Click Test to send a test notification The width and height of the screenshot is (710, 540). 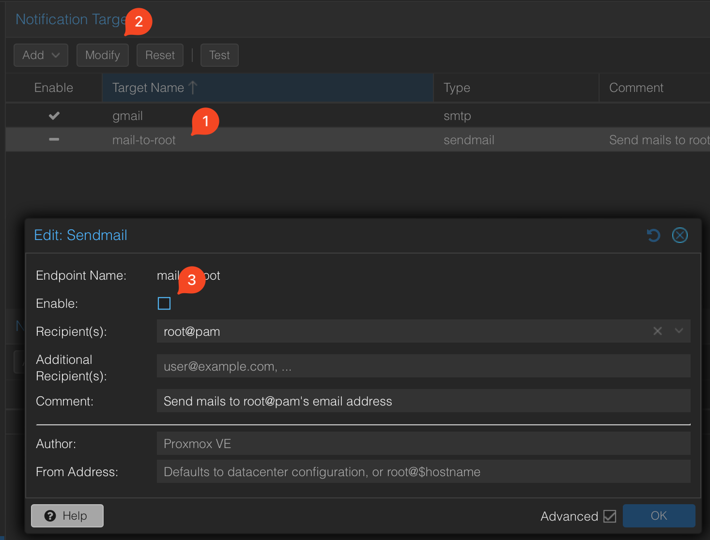(x=219, y=55)
